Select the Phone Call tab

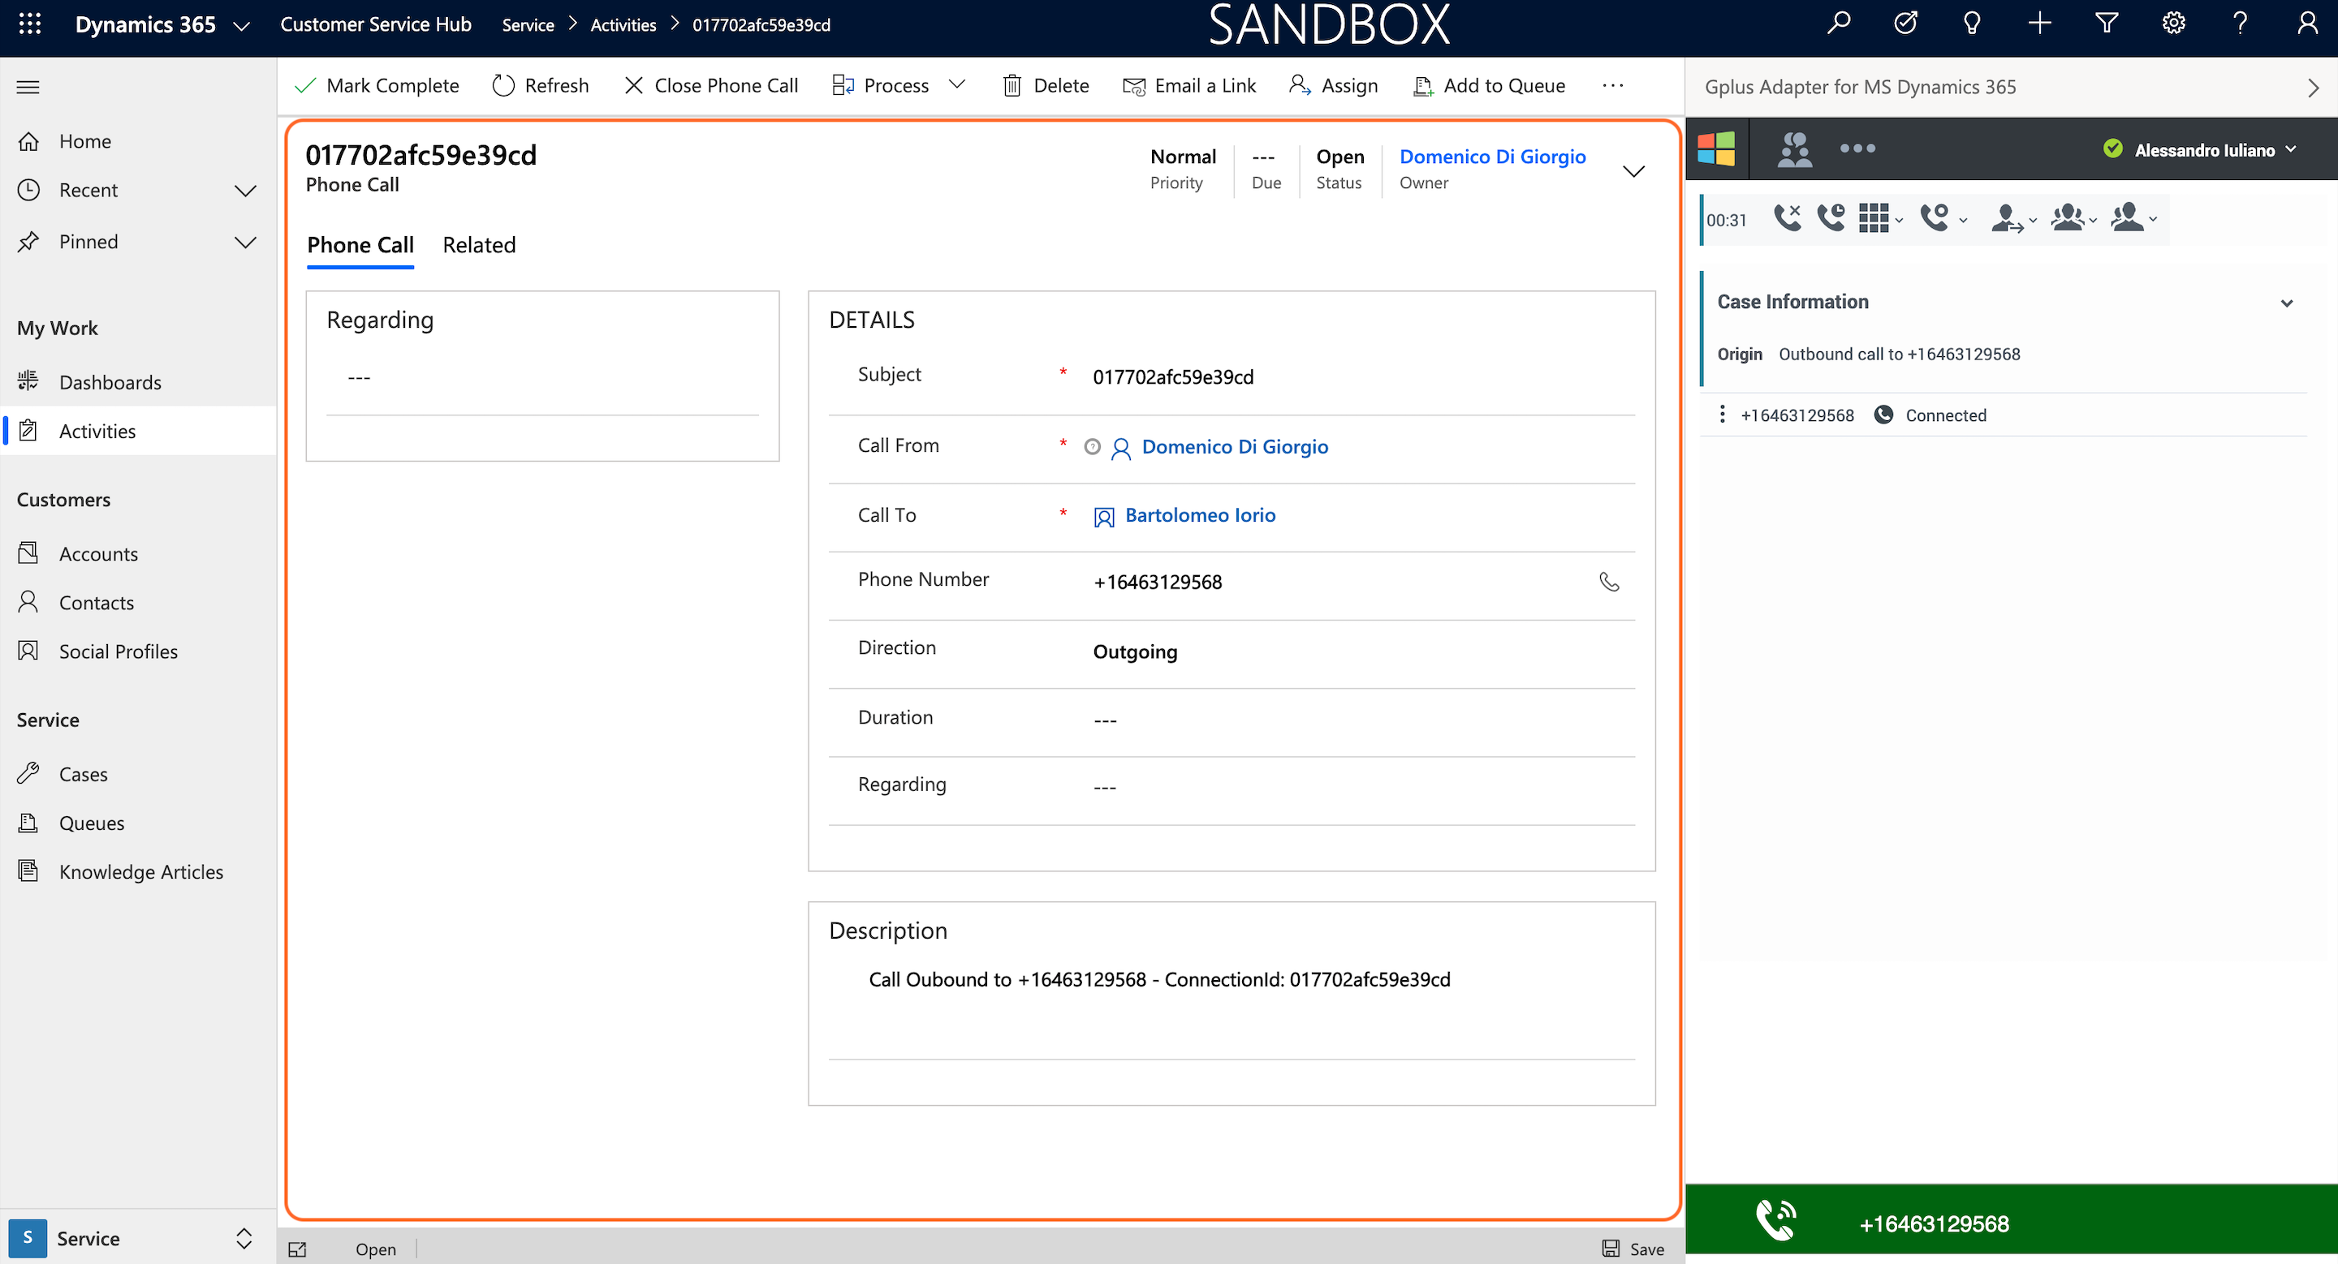(360, 245)
